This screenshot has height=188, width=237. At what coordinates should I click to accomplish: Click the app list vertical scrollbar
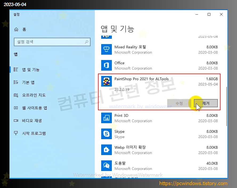click(x=226, y=106)
